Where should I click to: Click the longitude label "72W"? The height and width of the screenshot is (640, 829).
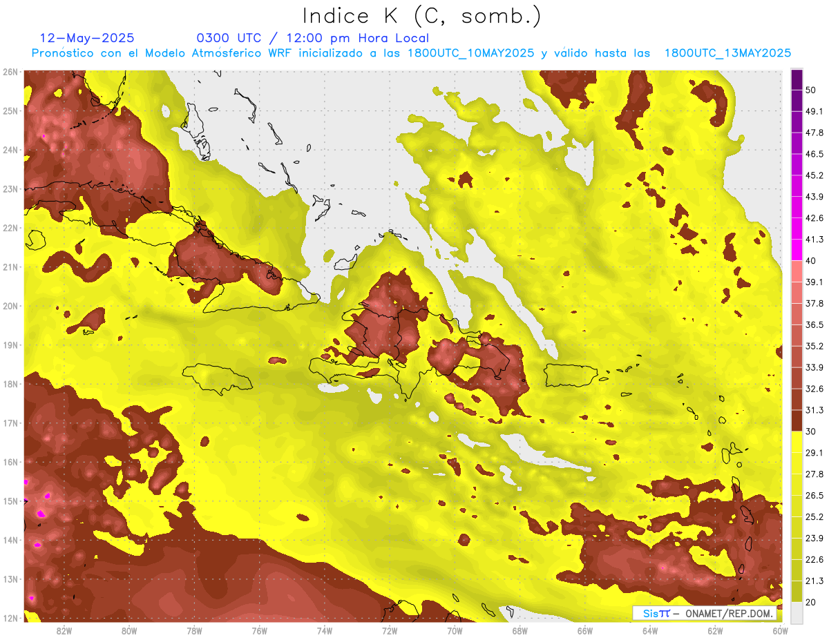pyautogui.click(x=390, y=630)
